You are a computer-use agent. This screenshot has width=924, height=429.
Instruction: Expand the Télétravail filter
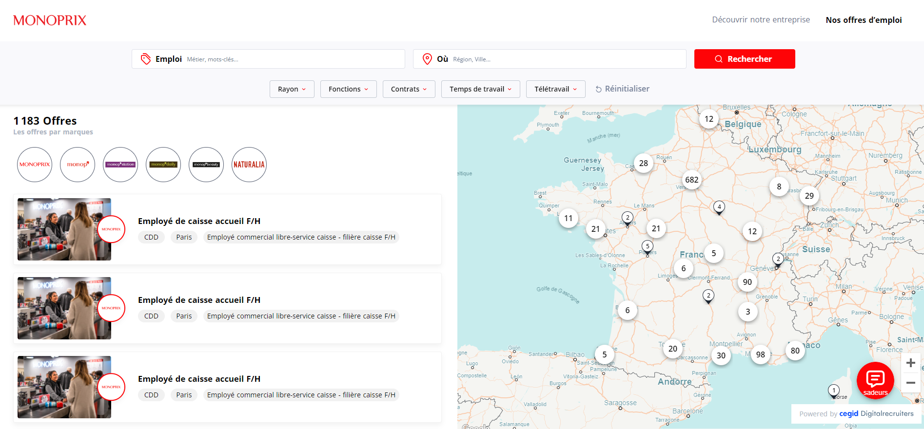[555, 89]
